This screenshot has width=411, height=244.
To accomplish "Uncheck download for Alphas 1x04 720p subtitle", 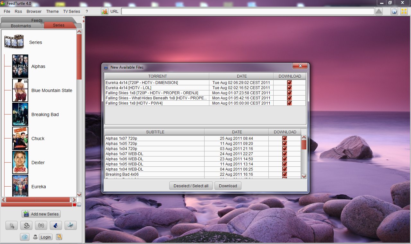I will pos(284,149).
